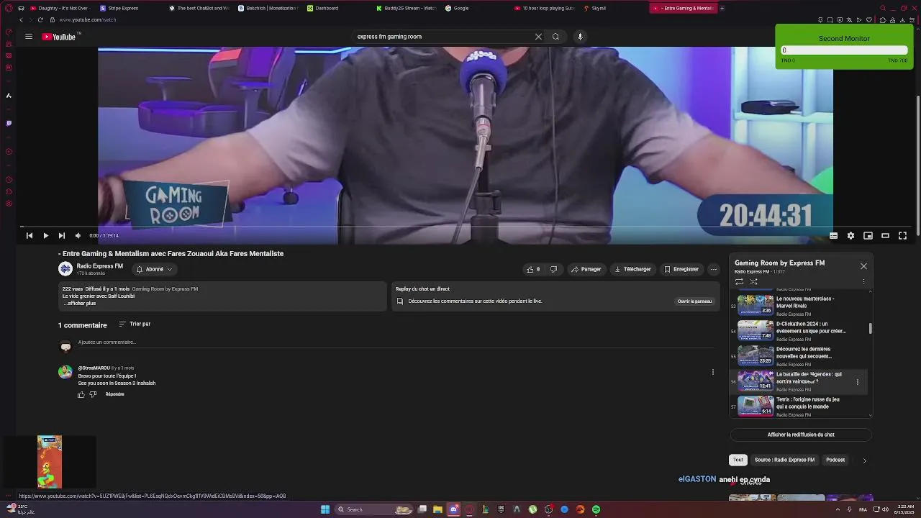
Task: Open options menu for @StreaMAROU comment
Action: (713, 372)
